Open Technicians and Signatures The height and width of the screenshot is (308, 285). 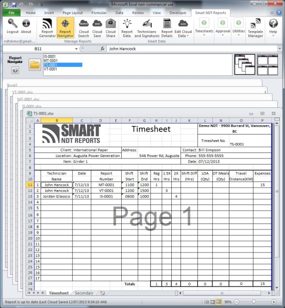pos(147,27)
